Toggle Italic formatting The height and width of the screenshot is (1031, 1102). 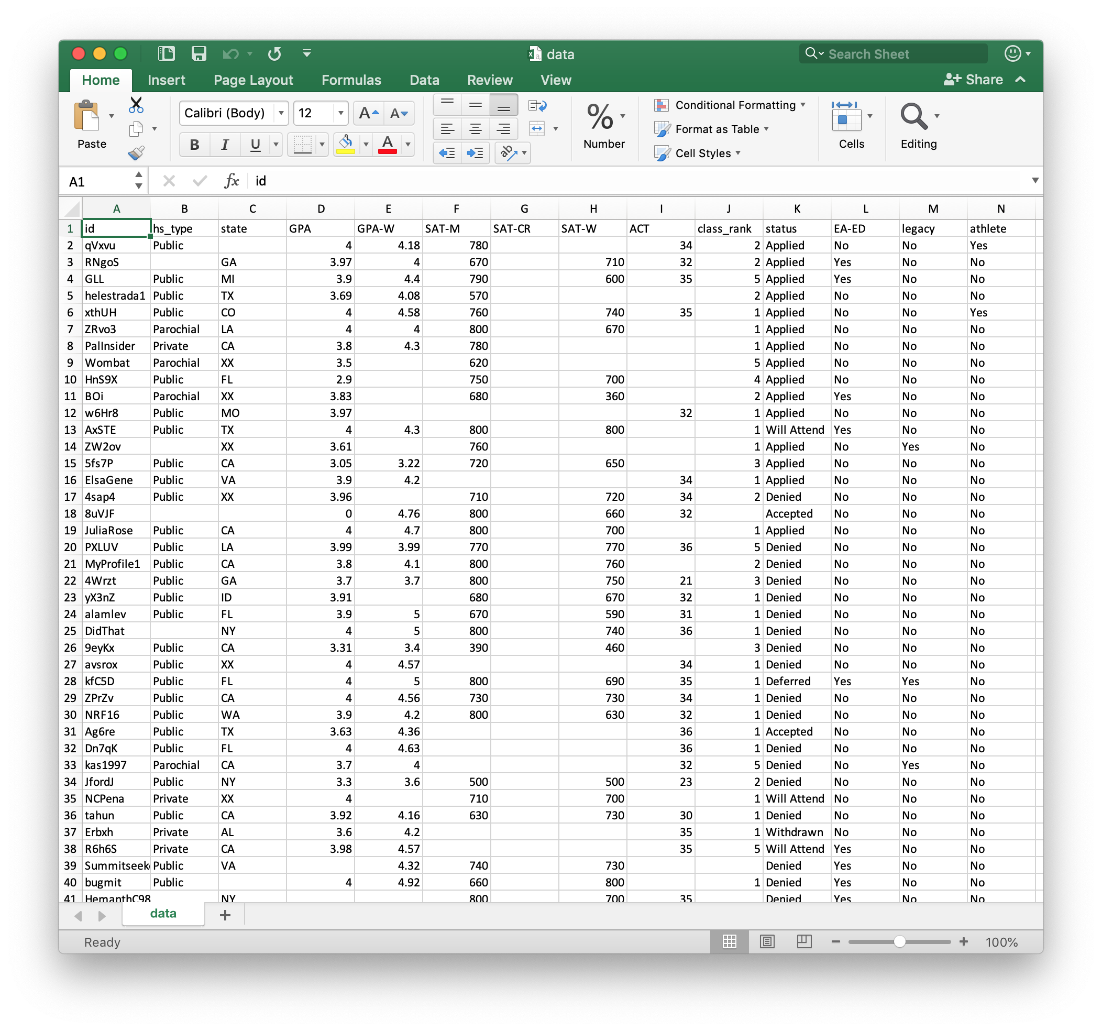225,145
